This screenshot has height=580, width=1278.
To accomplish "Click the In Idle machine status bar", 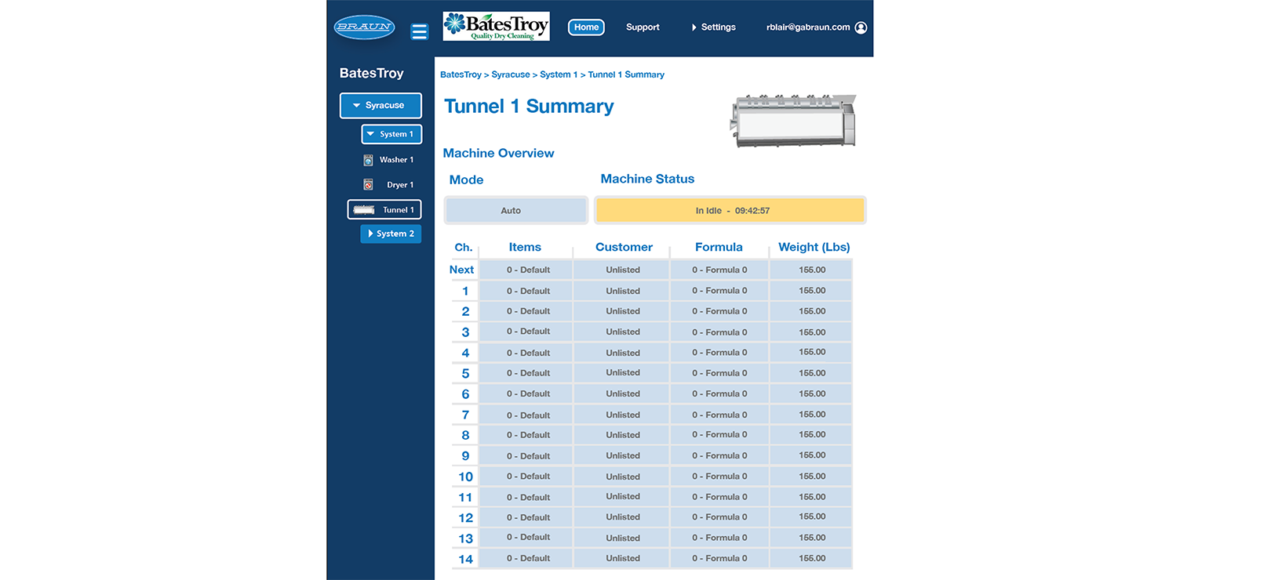I will [x=730, y=211].
